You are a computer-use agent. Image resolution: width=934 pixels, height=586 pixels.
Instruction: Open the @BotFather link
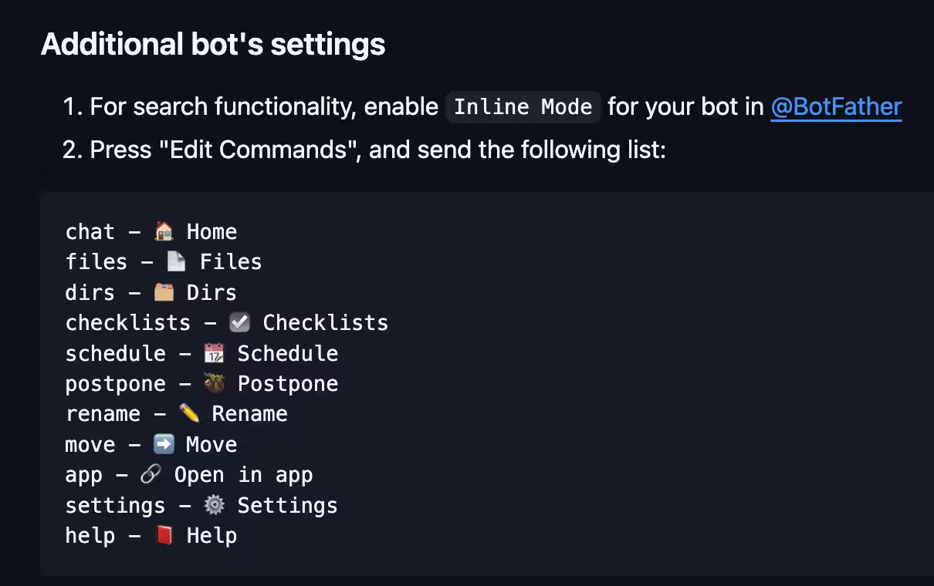(836, 106)
